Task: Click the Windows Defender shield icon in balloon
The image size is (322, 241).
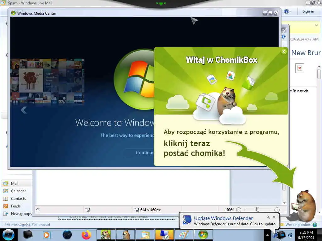Action: coord(187,220)
